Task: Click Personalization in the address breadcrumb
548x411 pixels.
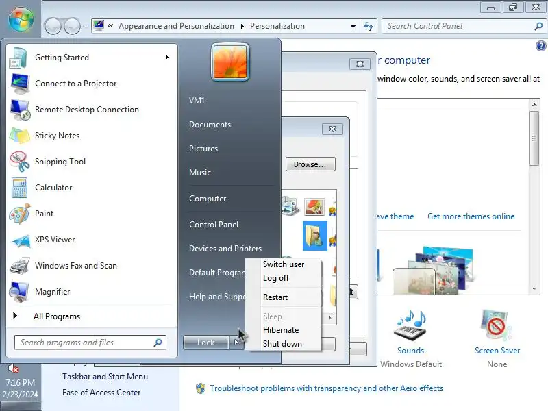Action: tap(277, 26)
